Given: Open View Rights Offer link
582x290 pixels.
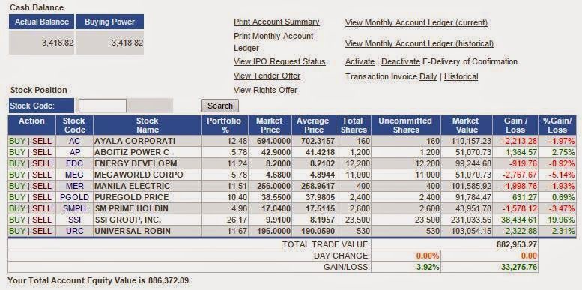Looking at the screenshot, I should tap(265, 90).
